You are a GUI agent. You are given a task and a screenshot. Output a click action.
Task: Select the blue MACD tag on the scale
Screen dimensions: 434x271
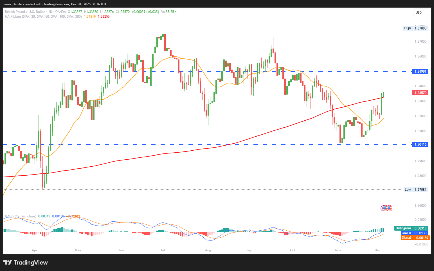coord(406,233)
